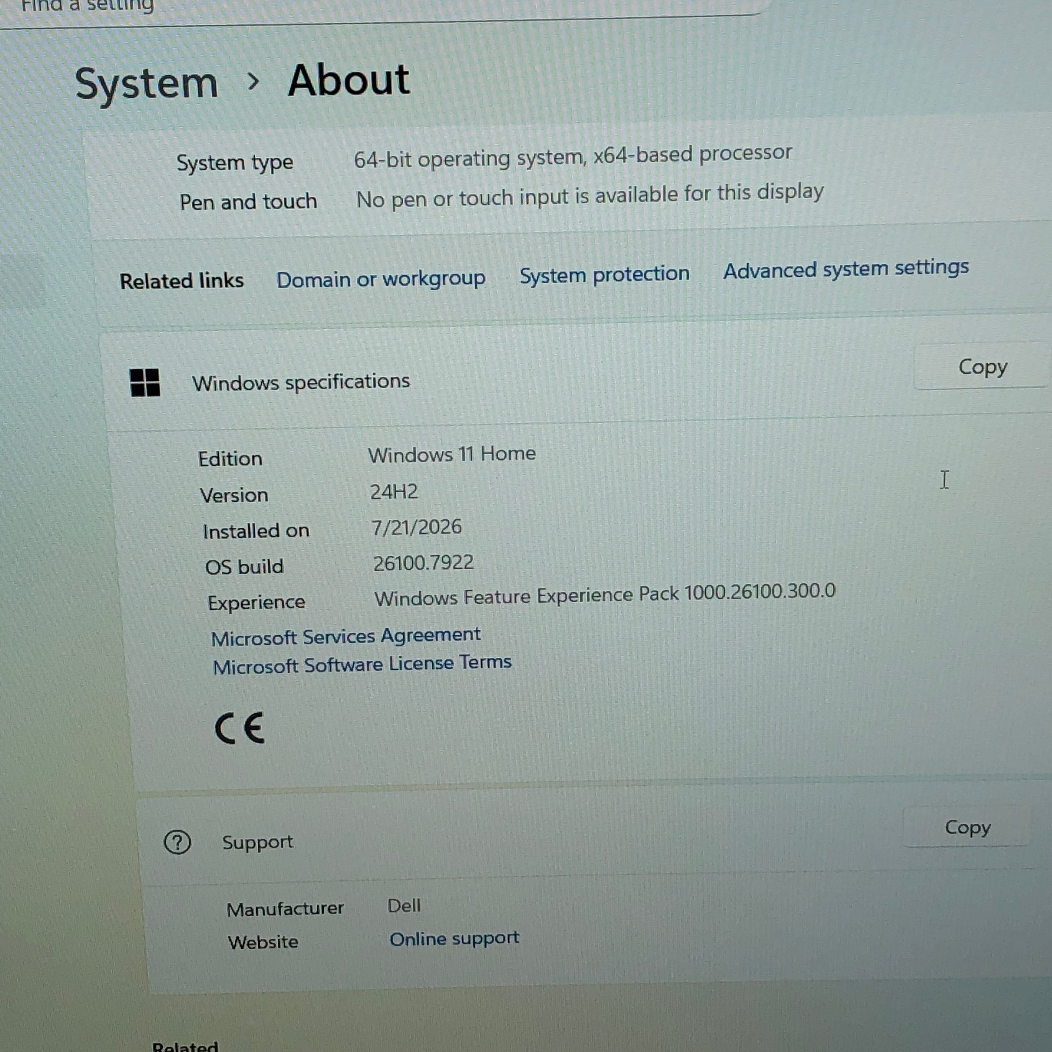Open System protection link
This screenshot has height=1052, width=1052.
coord(604,274)
